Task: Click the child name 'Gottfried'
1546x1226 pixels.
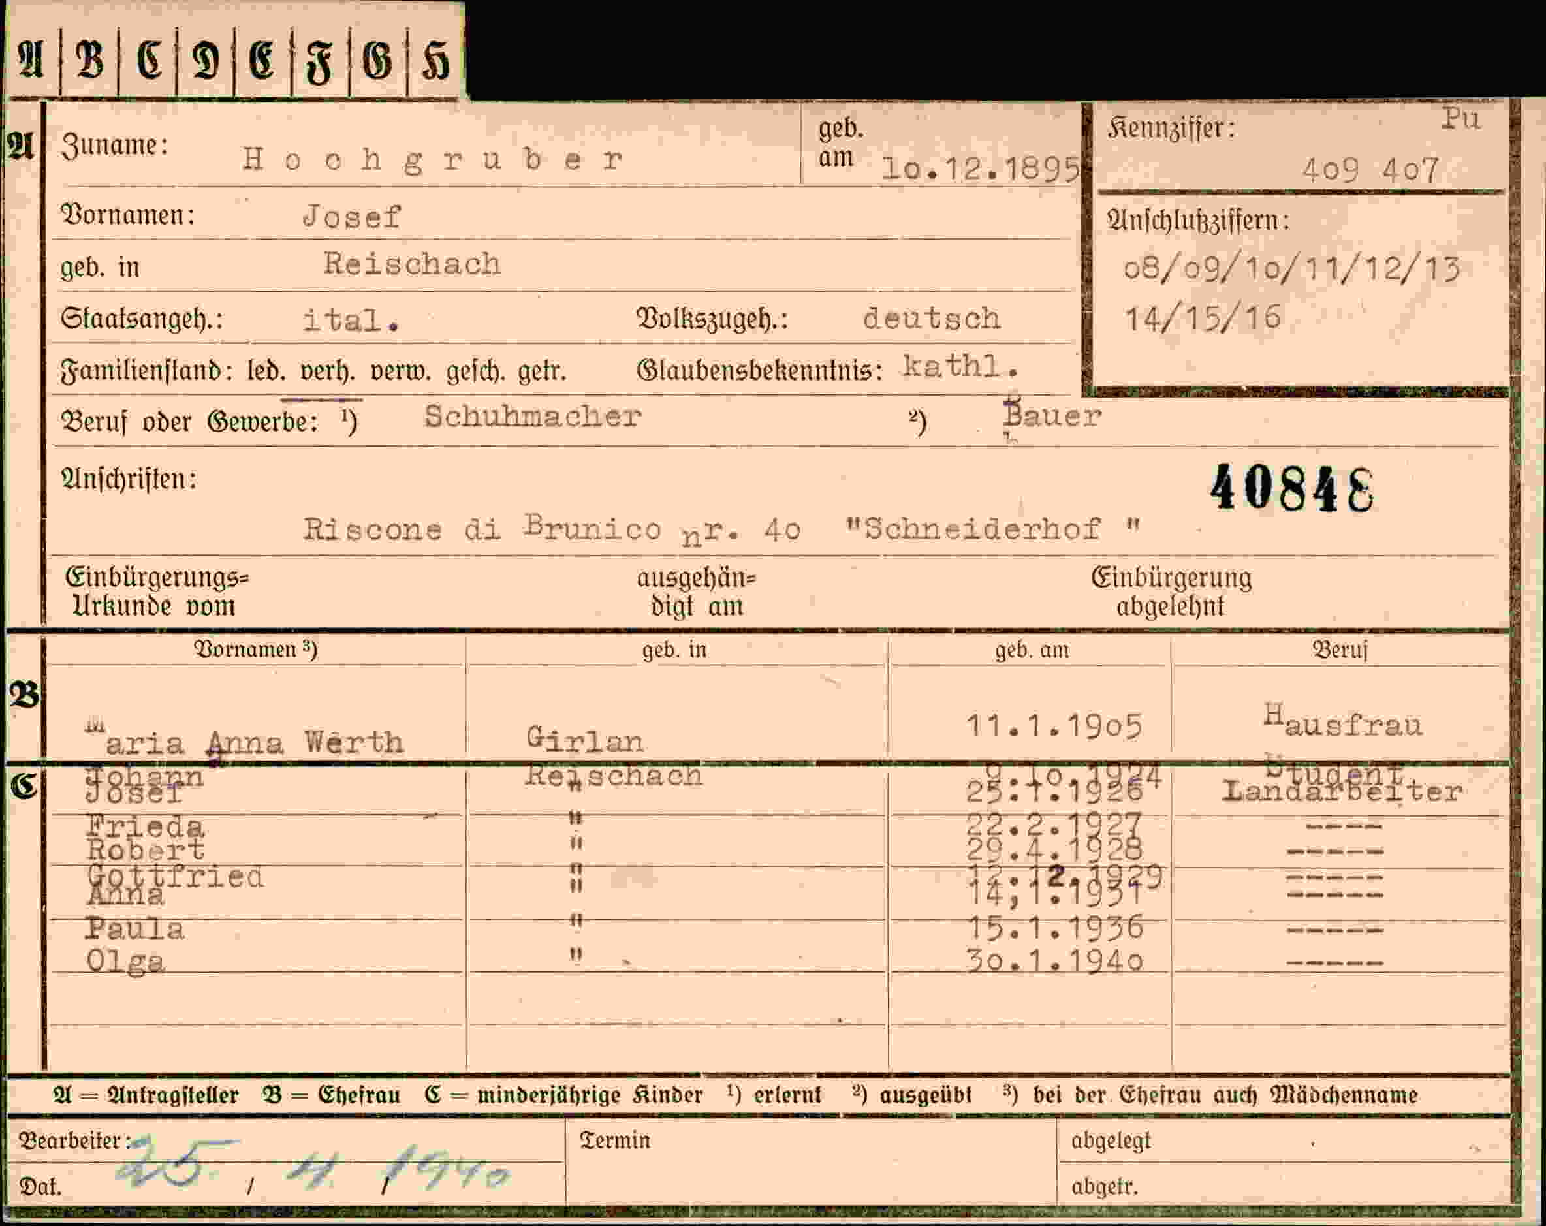Action: 175,876
